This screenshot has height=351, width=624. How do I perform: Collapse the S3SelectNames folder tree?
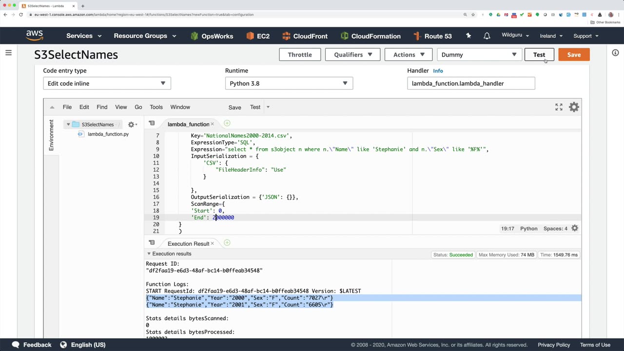pos(68,125)
